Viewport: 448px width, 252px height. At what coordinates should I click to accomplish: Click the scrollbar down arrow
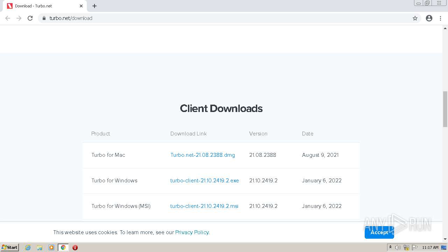pyautogui.click(x=445, y=239)
